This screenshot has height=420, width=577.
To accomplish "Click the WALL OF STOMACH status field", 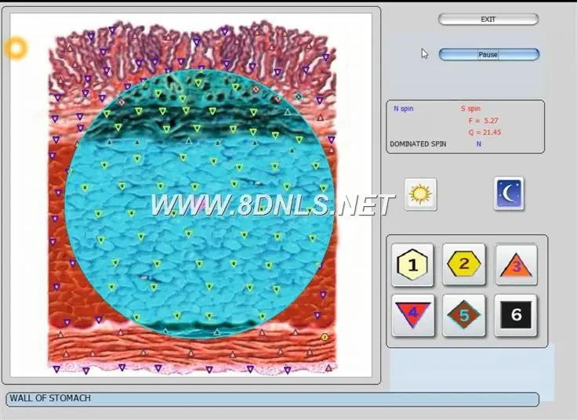I will [x=272, y=399].
